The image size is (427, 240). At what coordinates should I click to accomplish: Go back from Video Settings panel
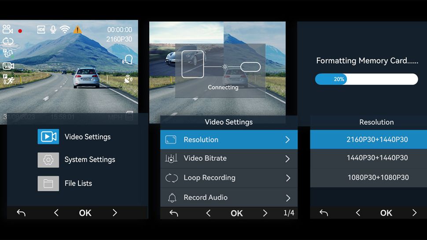pyautogui.click(x=174, y=213)
